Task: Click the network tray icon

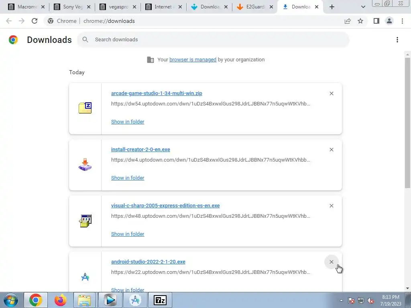Action: coord(361,300)
